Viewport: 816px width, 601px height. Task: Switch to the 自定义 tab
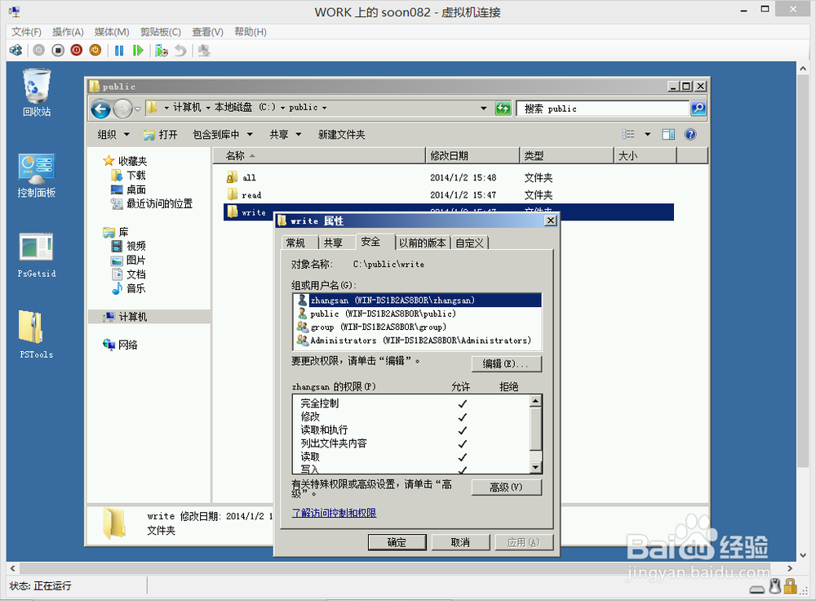(x=469, y=243)
